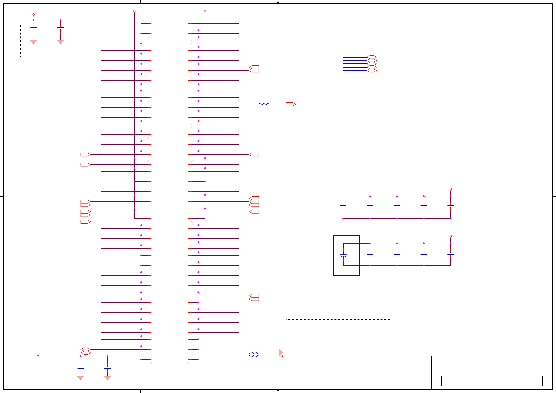This screenshot has height=393, width=556.
Task: Select the lower resistor of the bottom pair
Action: 254,356
